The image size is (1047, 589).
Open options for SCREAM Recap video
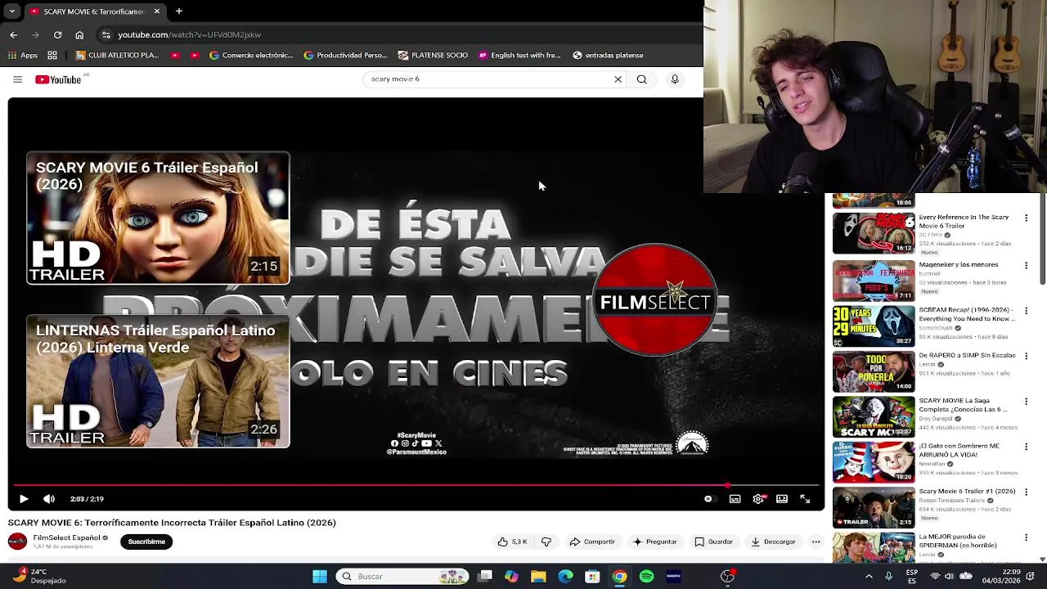tap(1026, 311)
